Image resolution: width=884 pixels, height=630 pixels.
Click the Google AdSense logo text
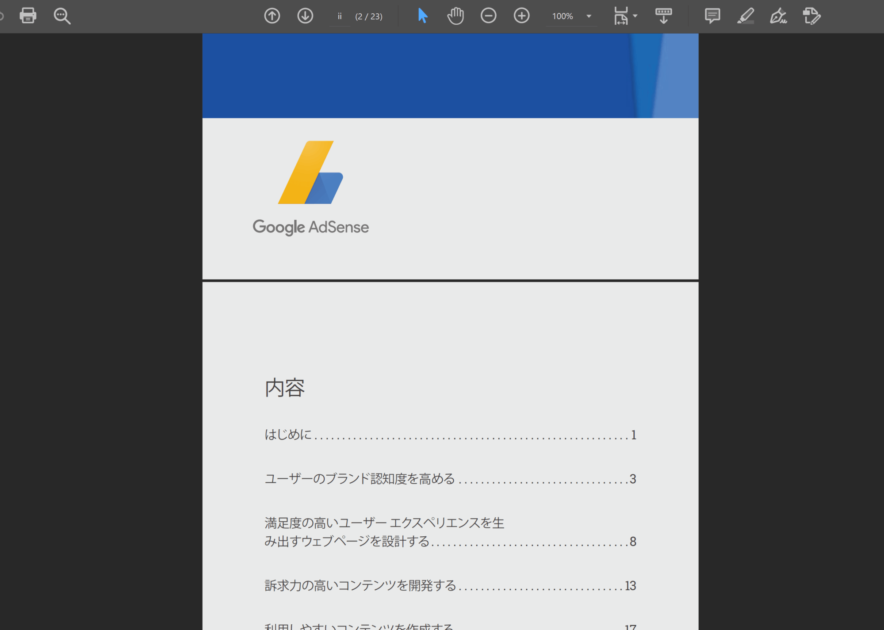tap(311, 227)
